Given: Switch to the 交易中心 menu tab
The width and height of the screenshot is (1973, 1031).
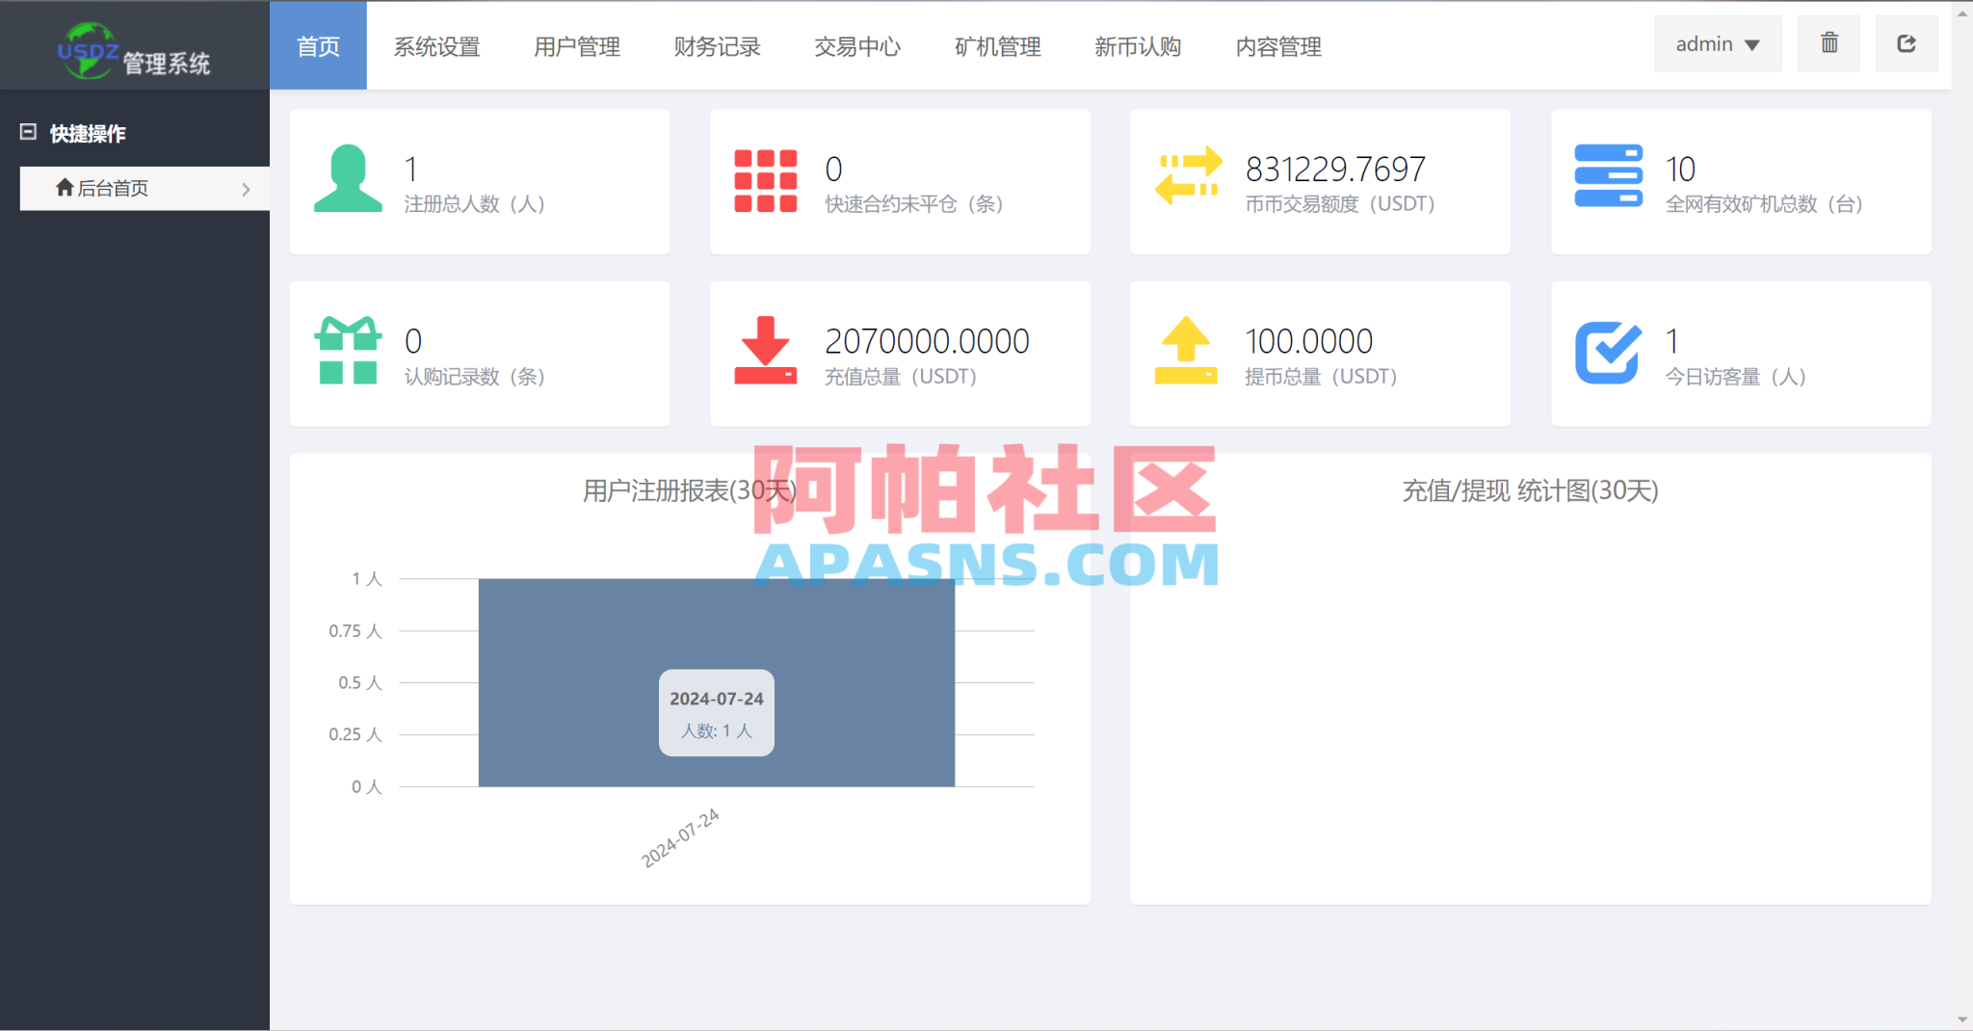Looking at the screenshot, I should 856,46.
